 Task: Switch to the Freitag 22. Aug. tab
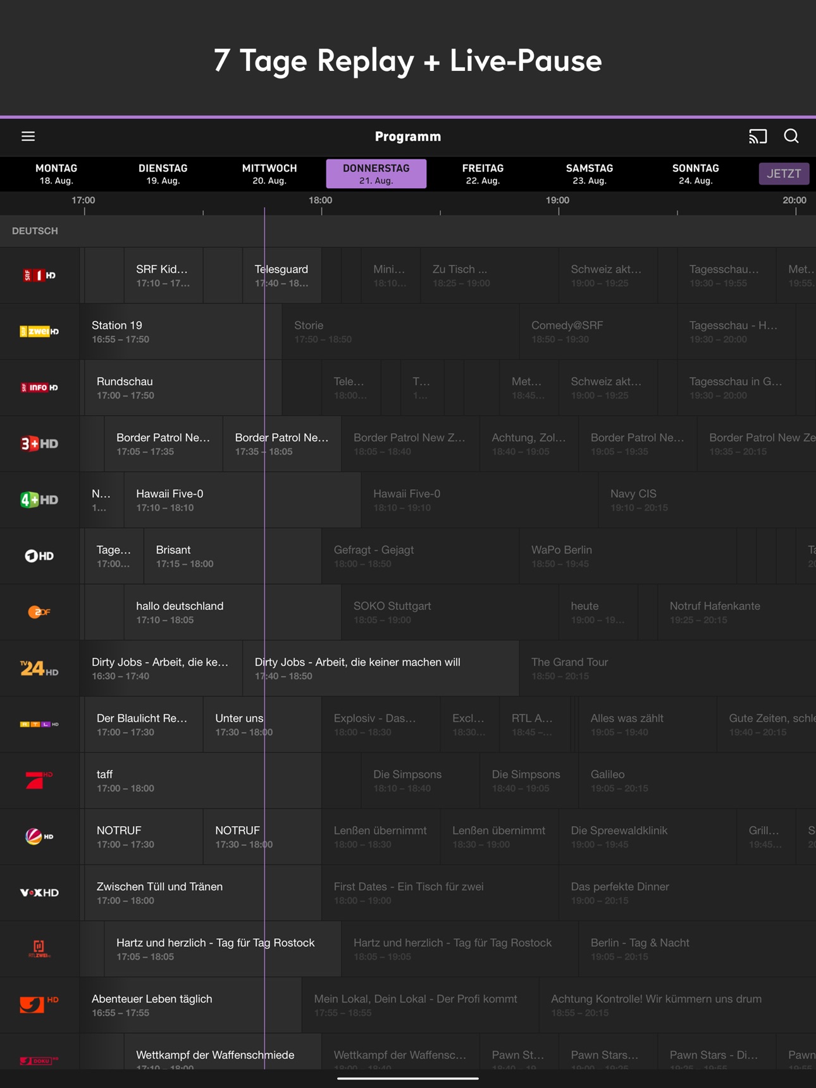point(483,174)
